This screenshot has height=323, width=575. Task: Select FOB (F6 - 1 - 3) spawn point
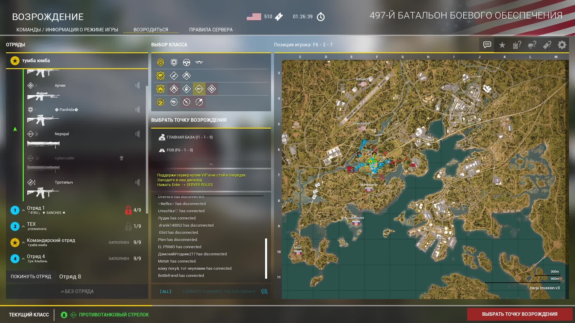180,150
